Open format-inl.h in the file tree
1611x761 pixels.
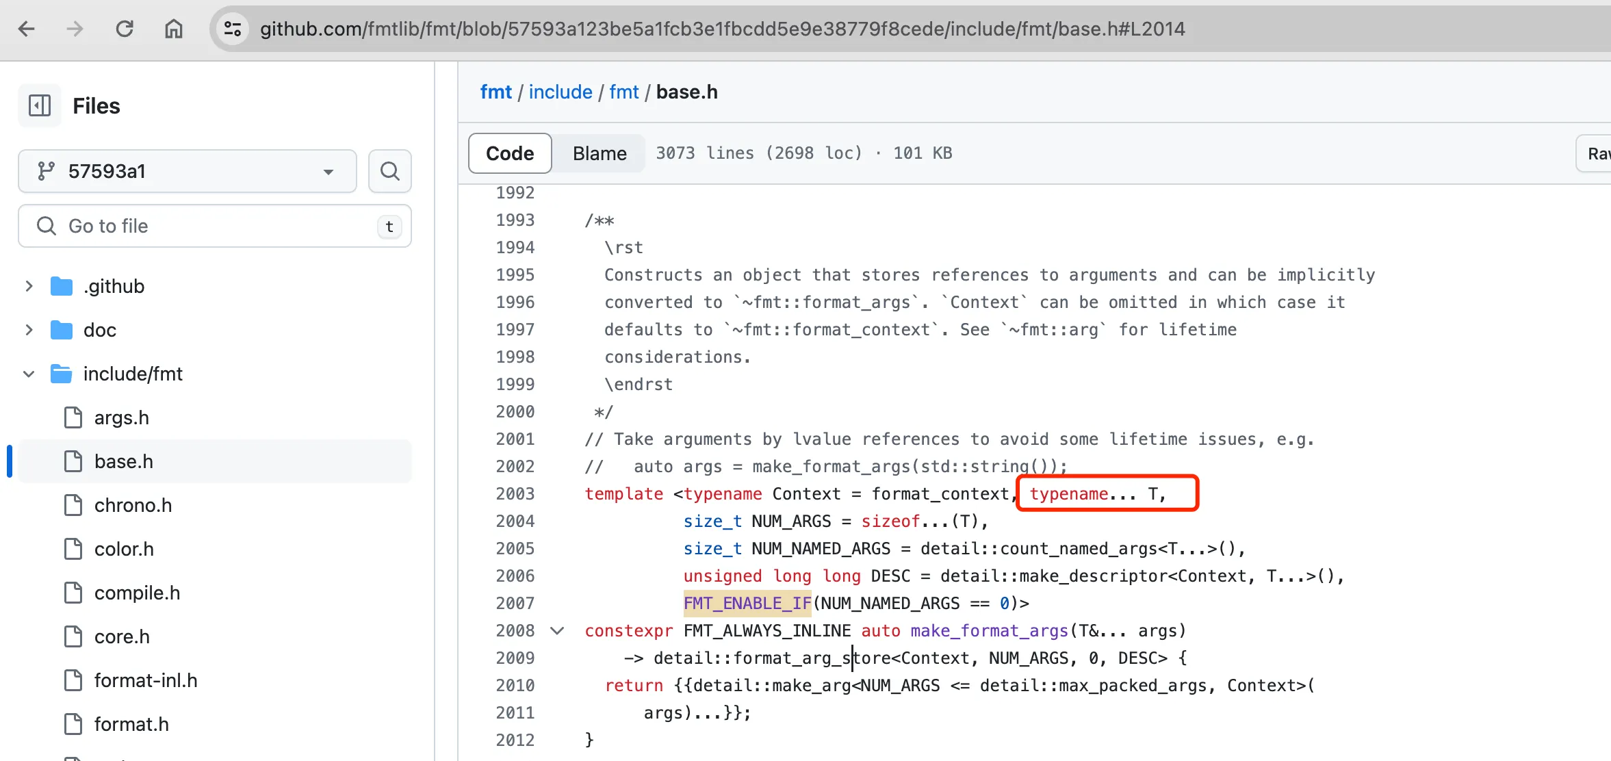(145, 680)
